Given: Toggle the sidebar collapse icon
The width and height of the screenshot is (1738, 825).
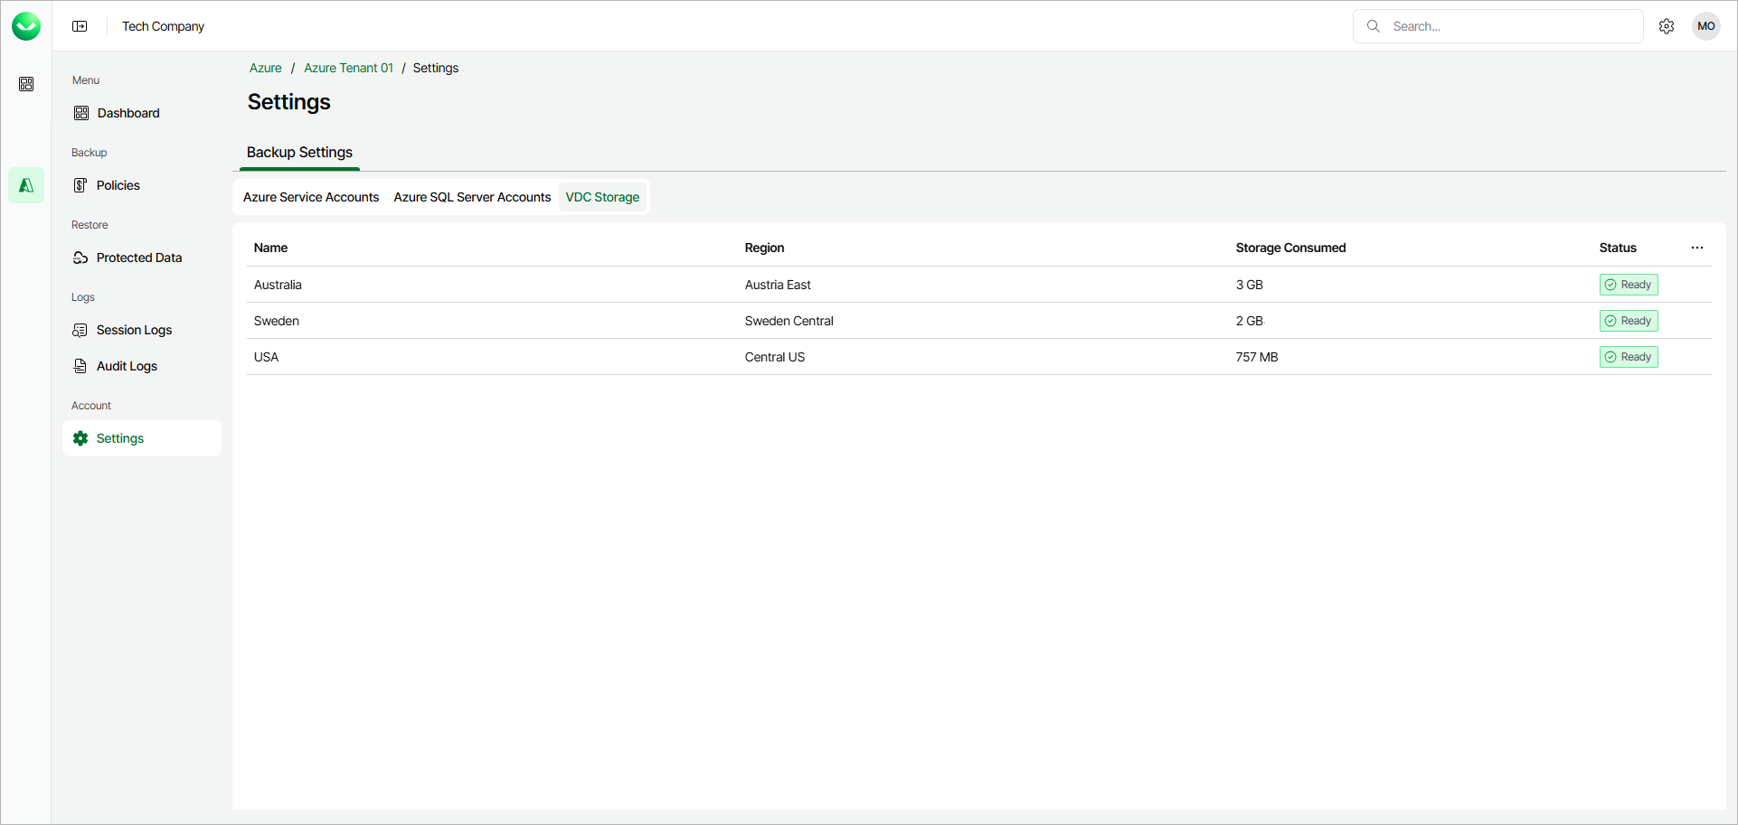Looking at the screenshot, I should pos(80,26).
